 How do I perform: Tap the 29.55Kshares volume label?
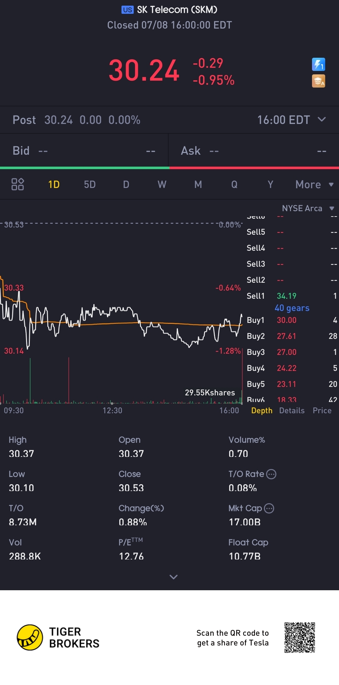[x=210, y=393]
